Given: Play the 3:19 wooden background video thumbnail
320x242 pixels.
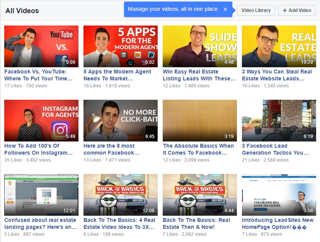Looking at the screenshot, I should [x=199, y=121].
